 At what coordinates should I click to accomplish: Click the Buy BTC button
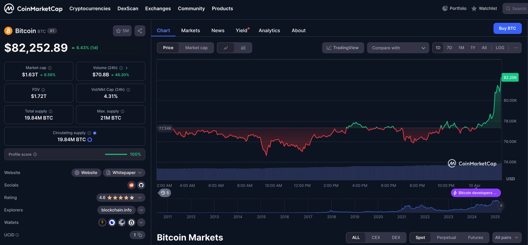tap(507, 28)
